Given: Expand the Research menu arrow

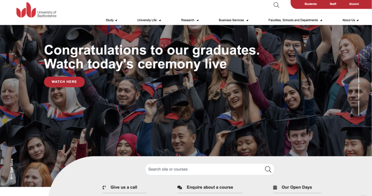Looking at the screenshot, I should [x=197, y=20].
